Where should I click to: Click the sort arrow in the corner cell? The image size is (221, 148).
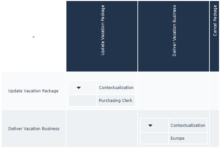[33, 37]
